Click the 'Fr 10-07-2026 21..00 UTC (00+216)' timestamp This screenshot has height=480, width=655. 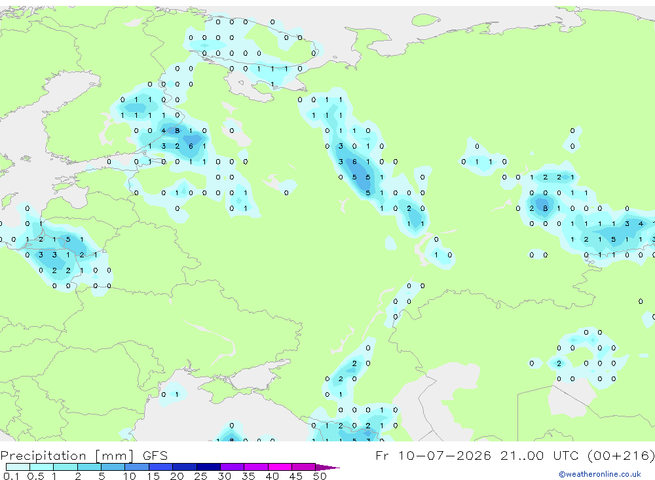[515, 455]
